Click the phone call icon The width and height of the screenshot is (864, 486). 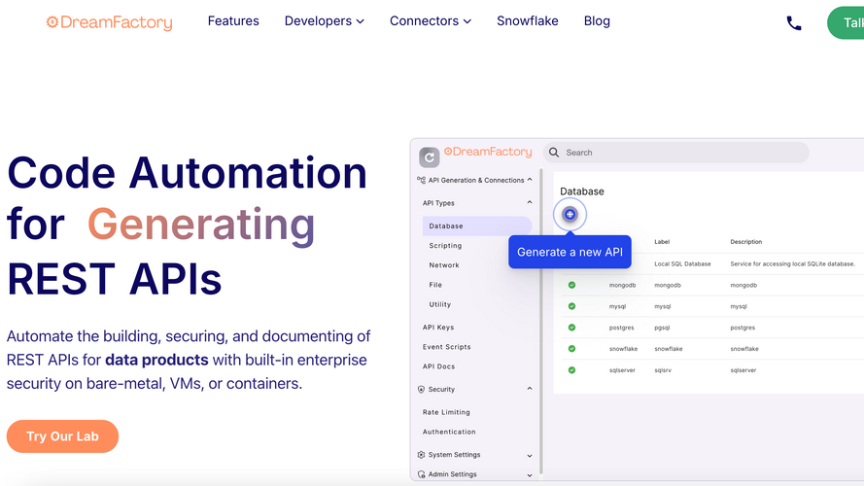pos(793,23)
